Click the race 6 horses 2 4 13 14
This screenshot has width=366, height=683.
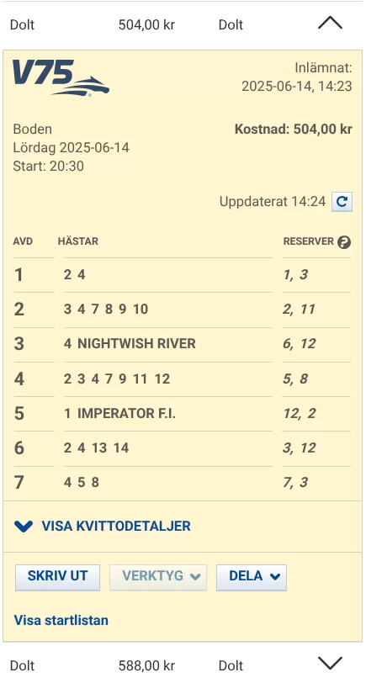coord(96,447)
